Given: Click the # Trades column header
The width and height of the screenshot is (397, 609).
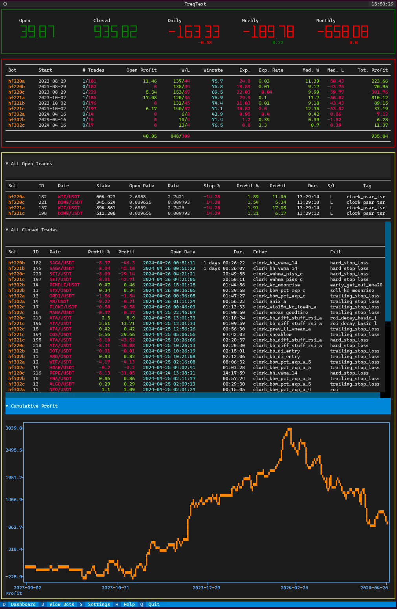Looking at the screenshot, I should (94, 70).
